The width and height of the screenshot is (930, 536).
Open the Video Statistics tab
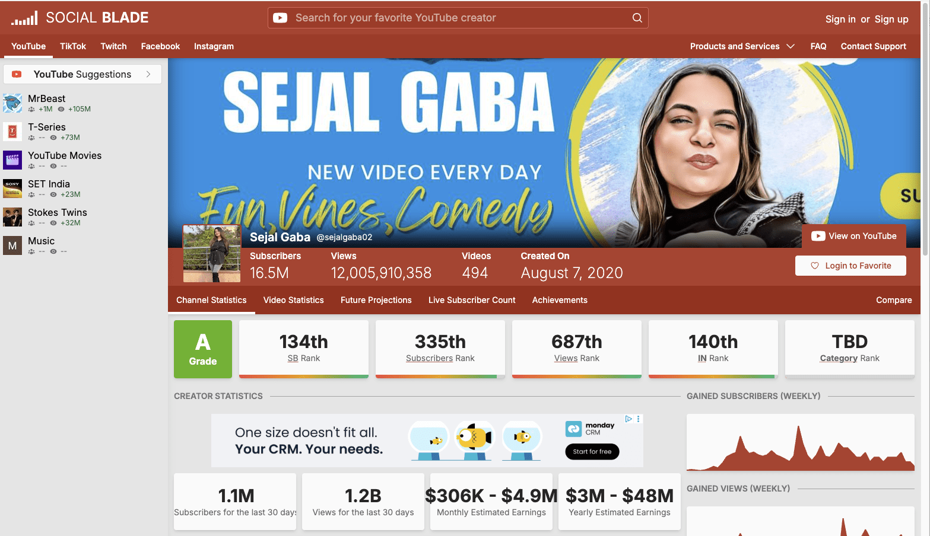tap(294, 300)
